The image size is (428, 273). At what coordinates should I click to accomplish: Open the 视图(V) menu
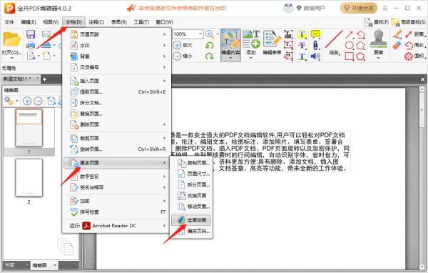tap(51, 22)
